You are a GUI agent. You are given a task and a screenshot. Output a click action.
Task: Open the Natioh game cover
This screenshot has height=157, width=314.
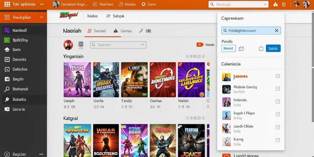[191, 80]
